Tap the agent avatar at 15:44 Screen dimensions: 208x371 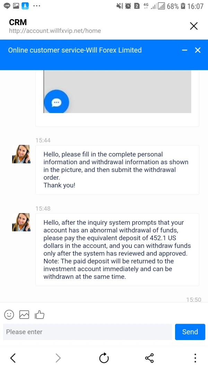[21, 154]
